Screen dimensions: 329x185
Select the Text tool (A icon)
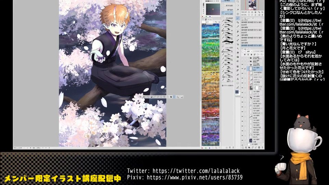(x=238, y=79)
